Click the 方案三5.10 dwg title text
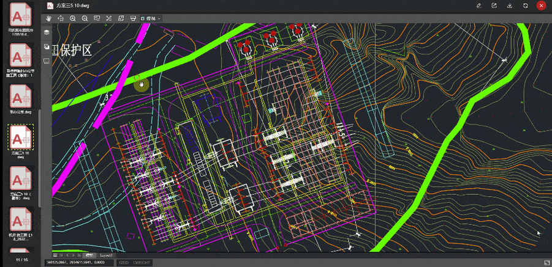This screenshot has height=267, width=552. [72, 5]
